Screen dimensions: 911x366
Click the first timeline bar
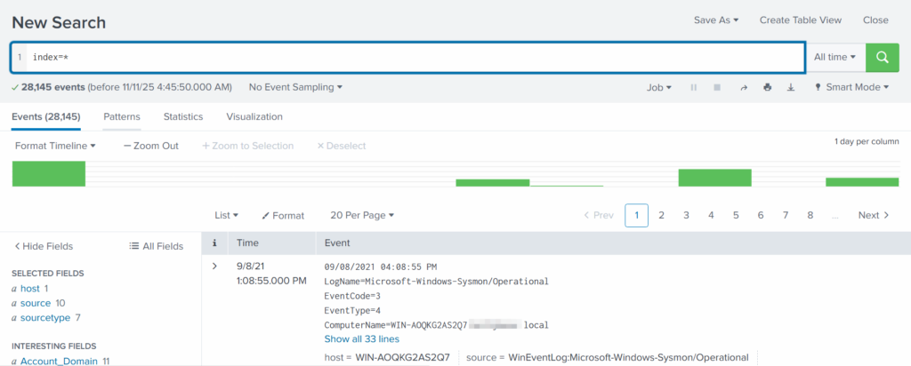49,173
